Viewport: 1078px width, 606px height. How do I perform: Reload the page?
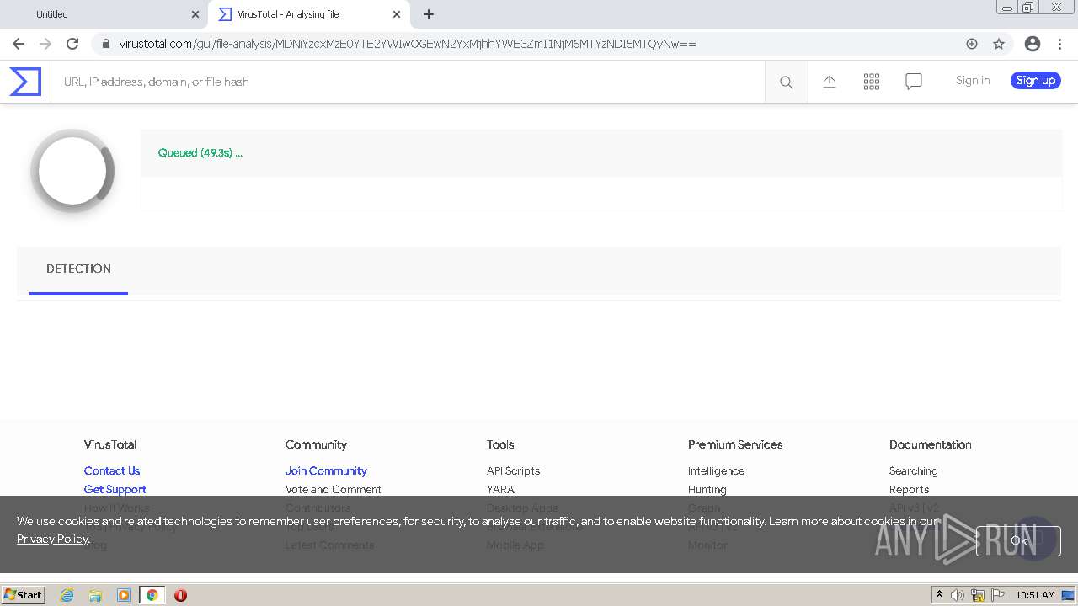[x=72, y=44]
